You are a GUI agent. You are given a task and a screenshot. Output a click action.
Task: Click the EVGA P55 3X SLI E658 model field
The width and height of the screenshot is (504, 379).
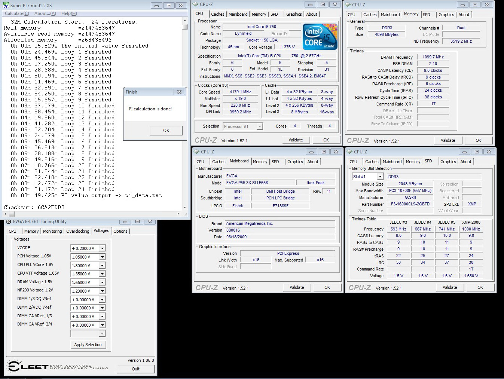260,183
